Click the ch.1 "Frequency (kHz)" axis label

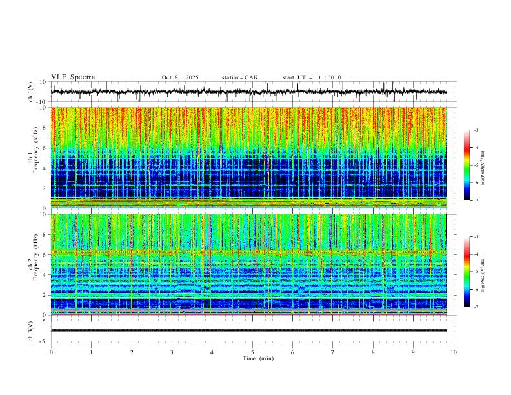click(35, 150)
